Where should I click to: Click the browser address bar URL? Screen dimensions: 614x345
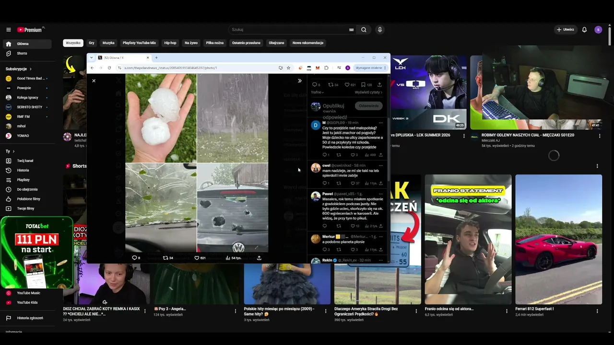(x=170, y=68)
